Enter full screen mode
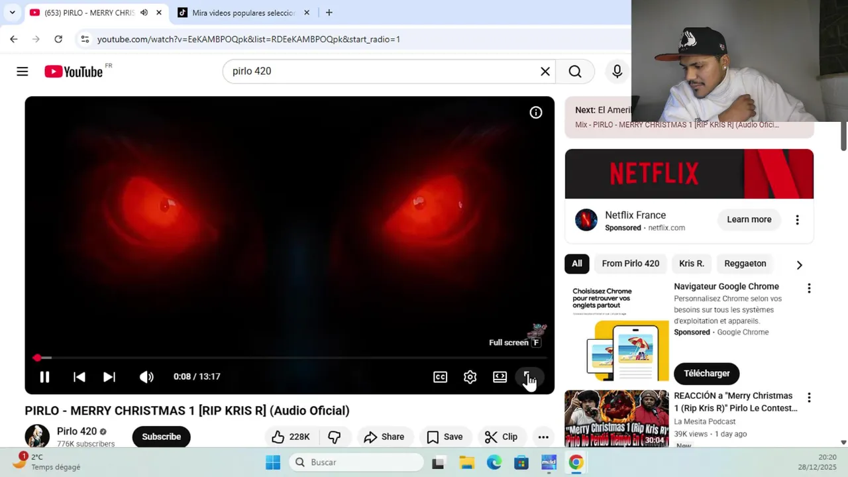 (530, 377)
